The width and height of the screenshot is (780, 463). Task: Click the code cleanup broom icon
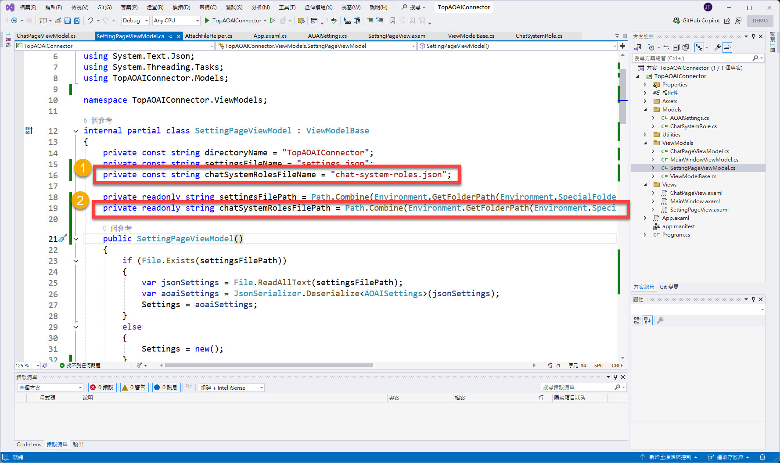click(140, 365)
